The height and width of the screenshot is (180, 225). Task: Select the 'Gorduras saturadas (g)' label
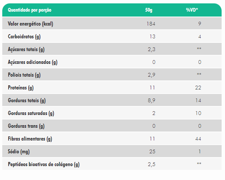tap(31, 113)
